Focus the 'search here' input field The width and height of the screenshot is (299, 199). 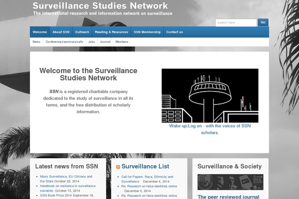click(x=236, y=23)
